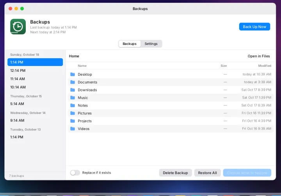
Task: Toggle the Replace if it exists switch
Action: [x=75, y=173]
